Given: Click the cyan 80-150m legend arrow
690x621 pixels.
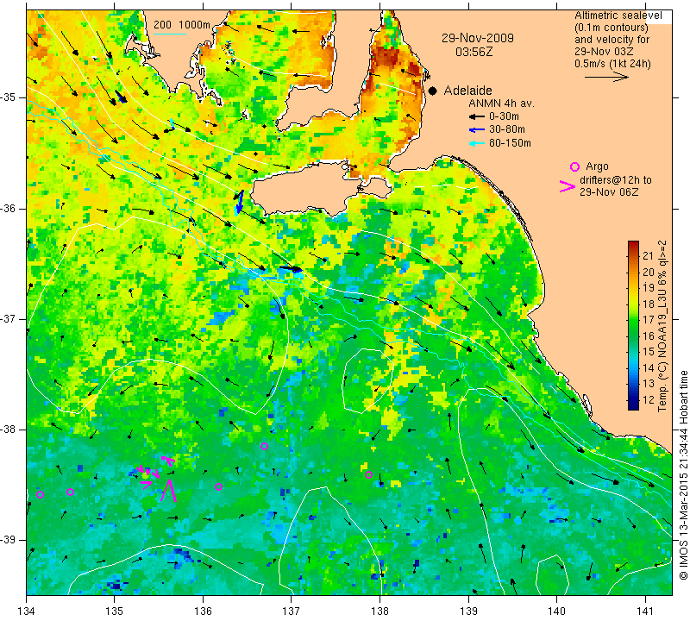Looking at the screenshot, I should (477, 143).
